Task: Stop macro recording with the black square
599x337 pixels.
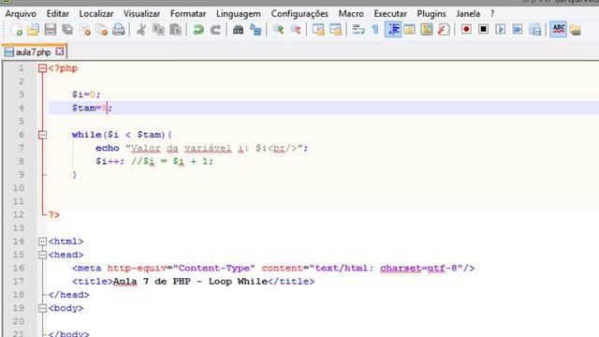Action: coord(483,30)
